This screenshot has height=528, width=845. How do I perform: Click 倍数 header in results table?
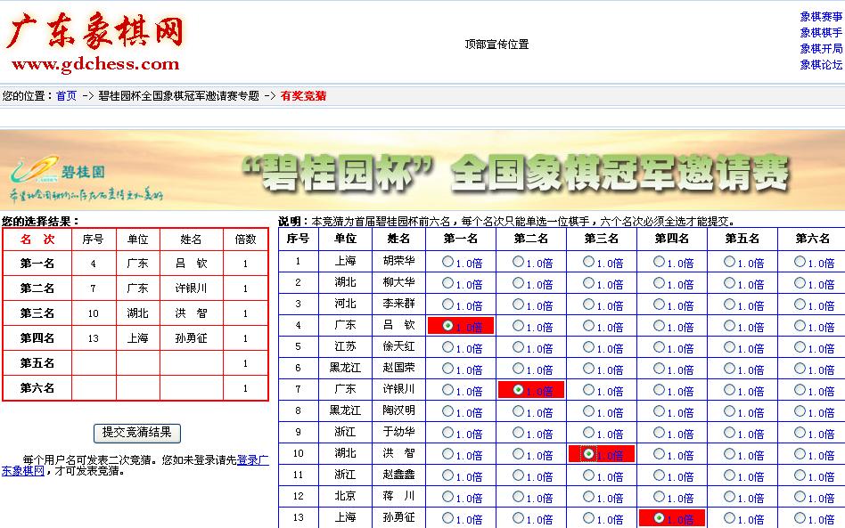[x=245, y=240]
